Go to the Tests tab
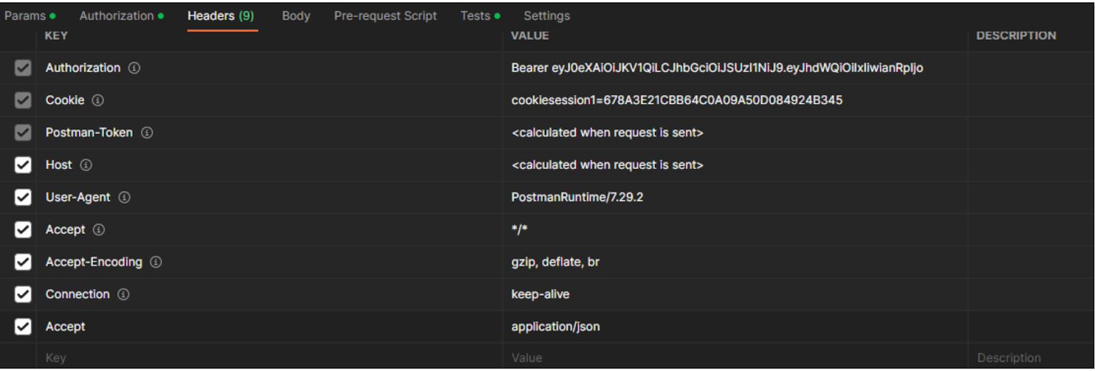The height and width of the screenshot is (371, 1095). 475,16
